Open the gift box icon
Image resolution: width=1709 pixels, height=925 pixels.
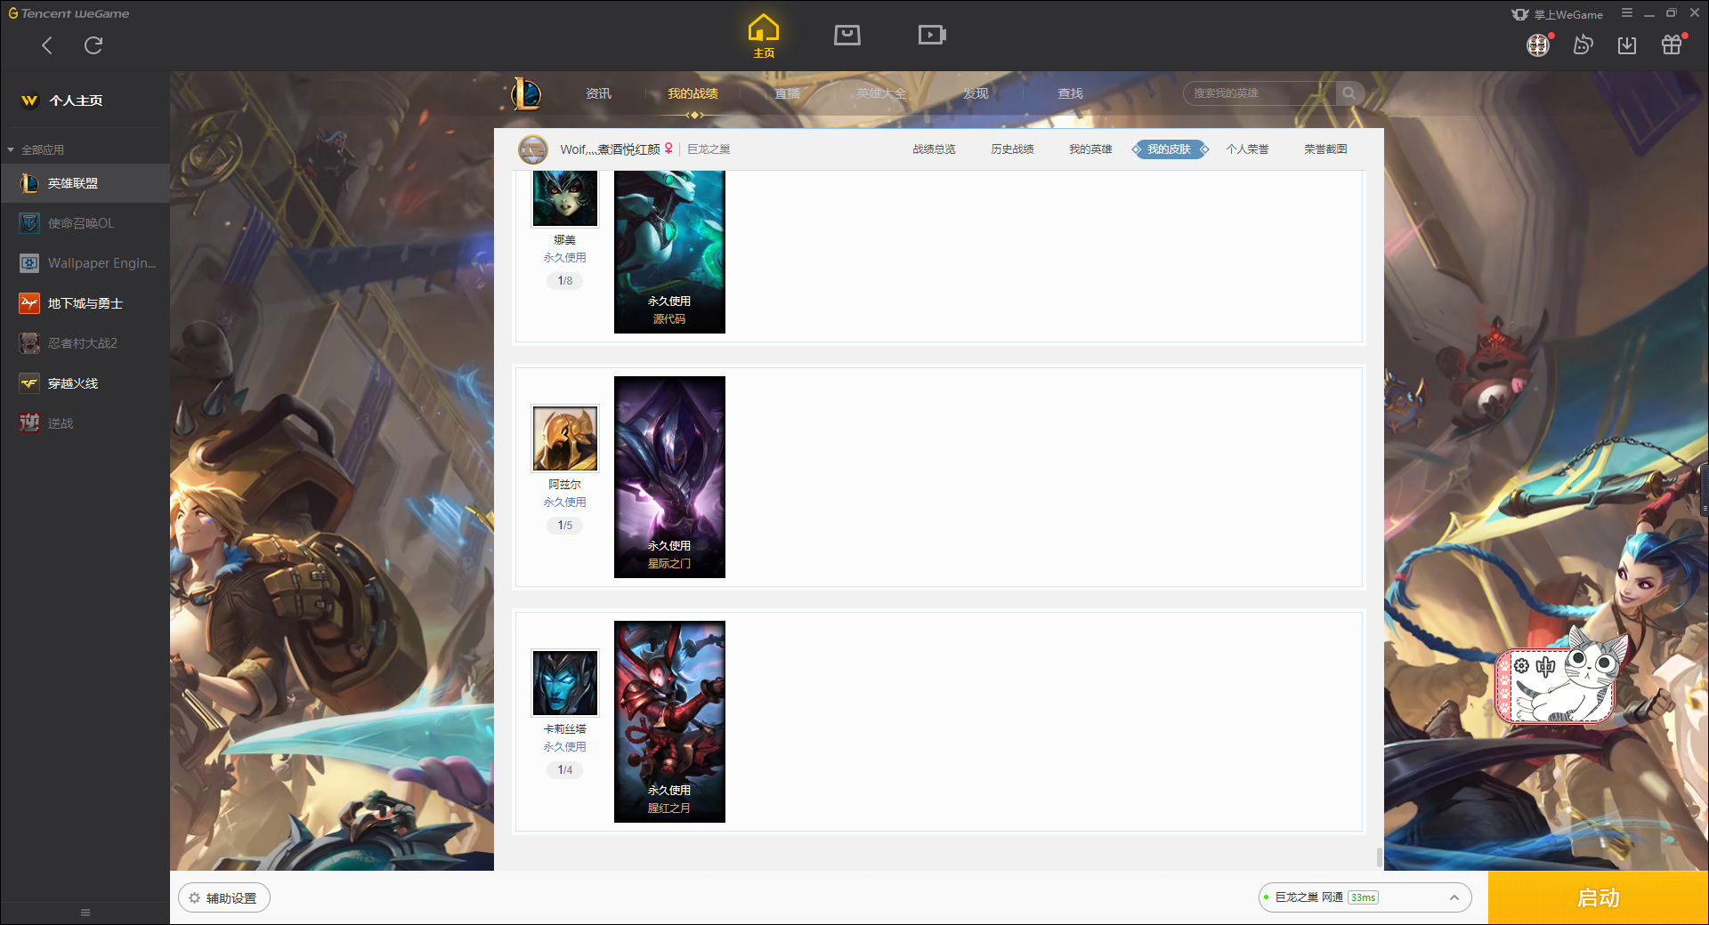point(1672,44)
